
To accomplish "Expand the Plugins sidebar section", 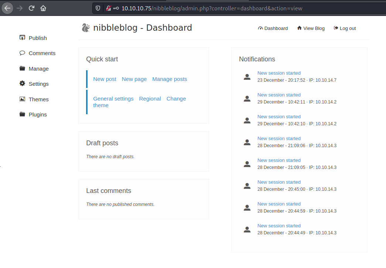I will [x=38, y=114].
